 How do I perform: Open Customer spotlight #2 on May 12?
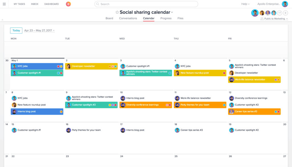[254, 105]
